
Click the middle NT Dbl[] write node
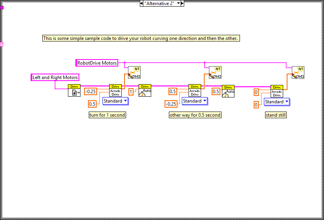click(215, 72)
